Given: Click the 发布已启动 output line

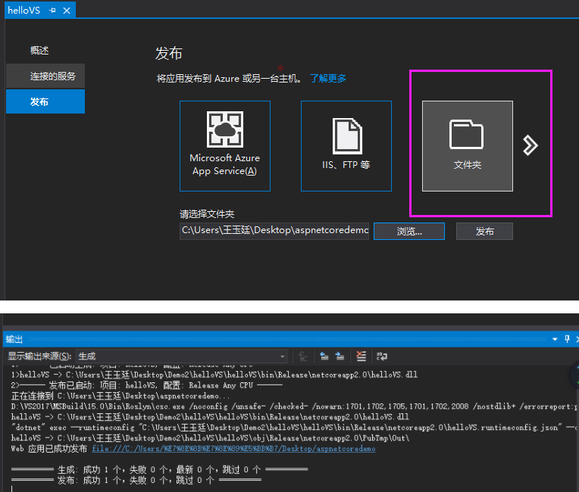Looking at the screenshot, I should (x=147, y=385).
